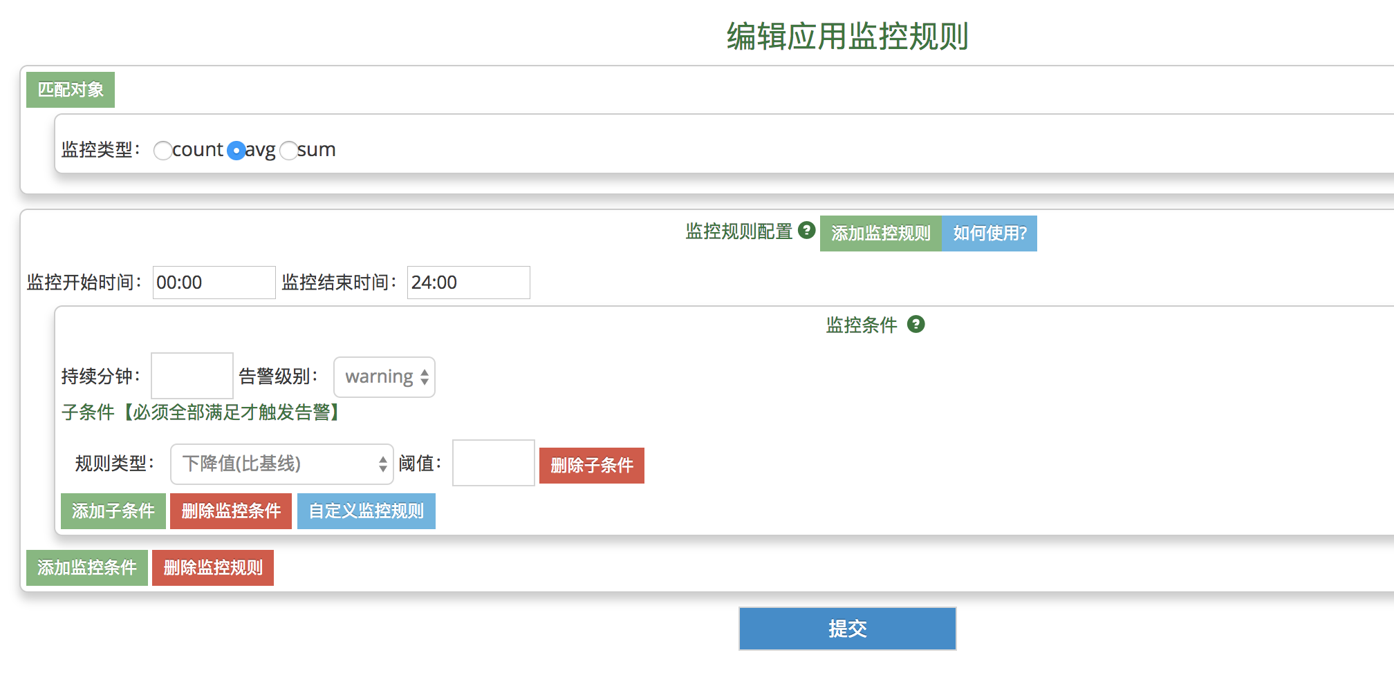Click the help icon next to 监控条件
Viewport: 1394px width, 677px height.
click(918, 325)
